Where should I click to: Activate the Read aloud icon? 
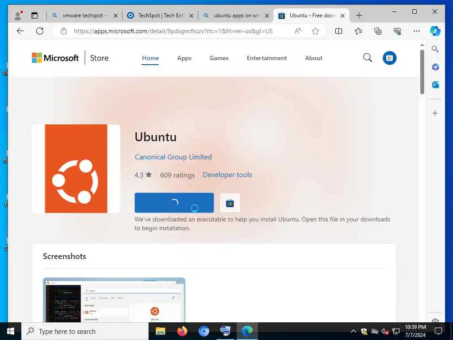point(298,31)
